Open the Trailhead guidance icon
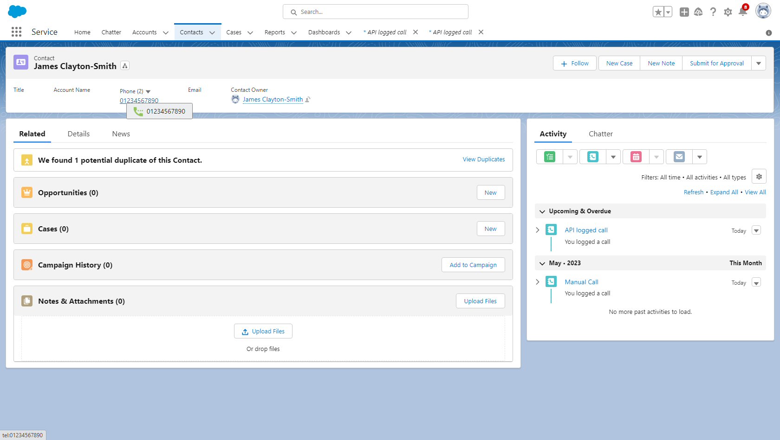780x440 pixels. click(x=698, y=12)
